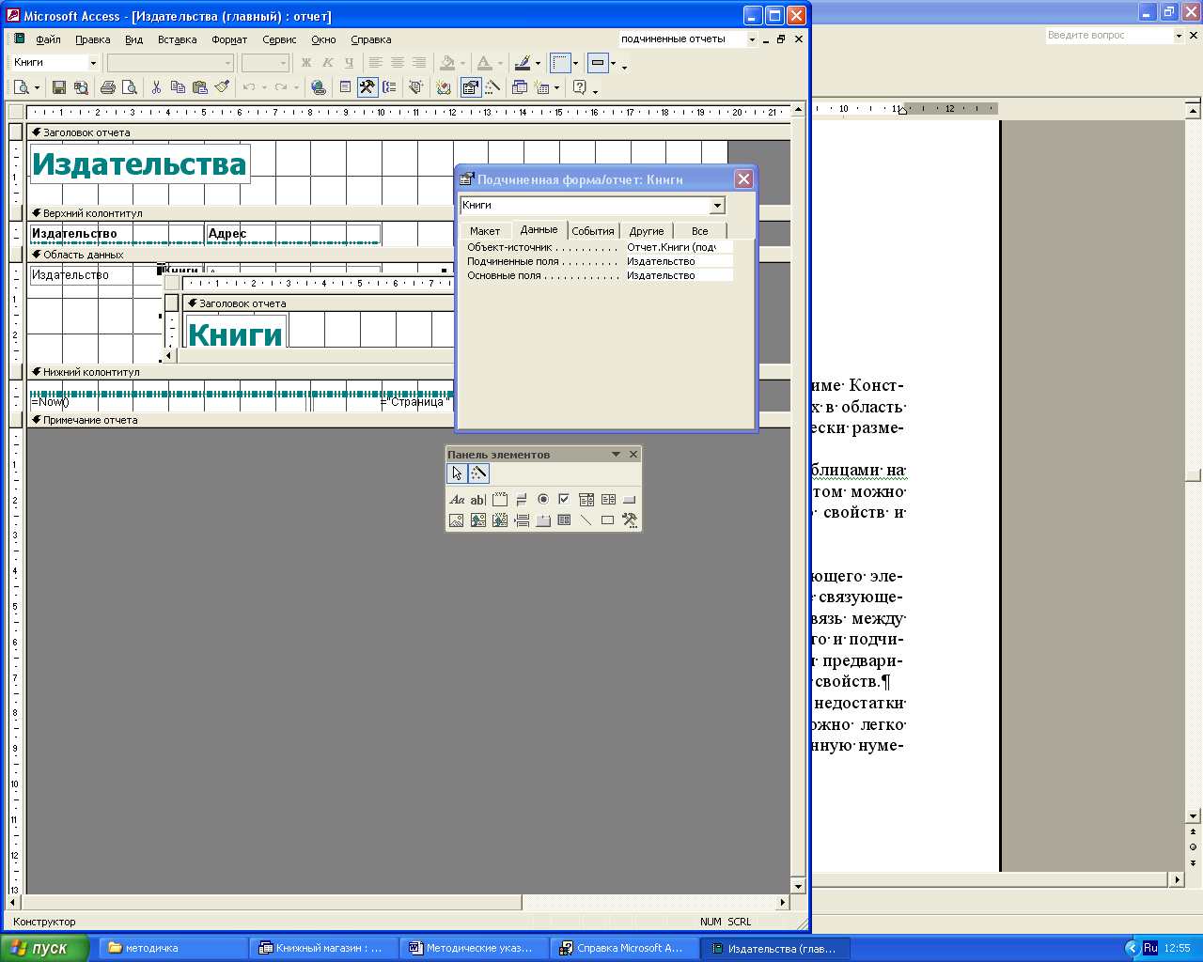
Task: Open the help question box dropdown
Action: tap(1179, 36)
